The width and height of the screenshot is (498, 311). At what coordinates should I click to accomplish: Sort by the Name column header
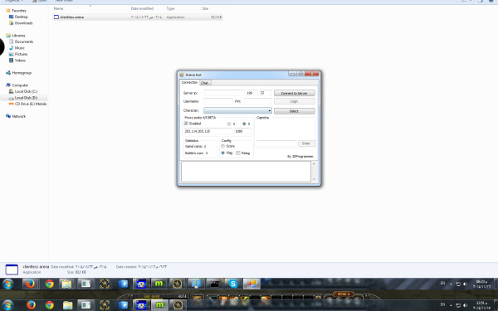[x=58, y=8]
